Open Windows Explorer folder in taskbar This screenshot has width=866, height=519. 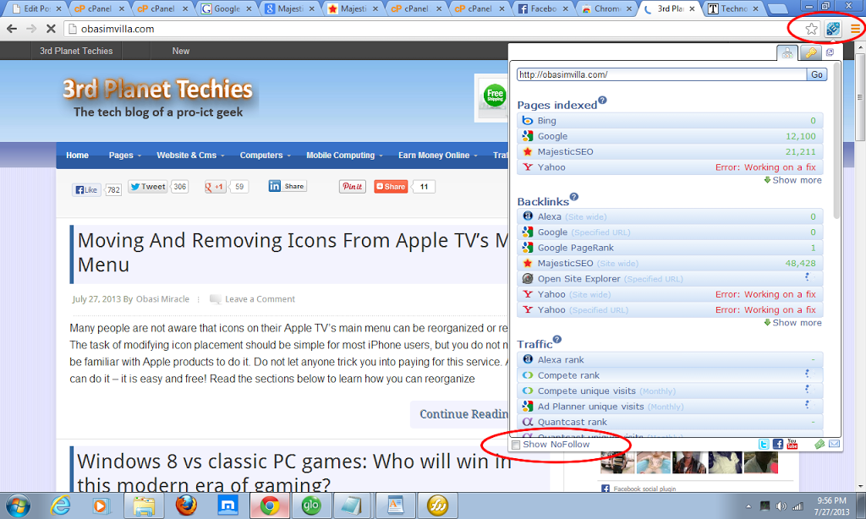[144, 505]
